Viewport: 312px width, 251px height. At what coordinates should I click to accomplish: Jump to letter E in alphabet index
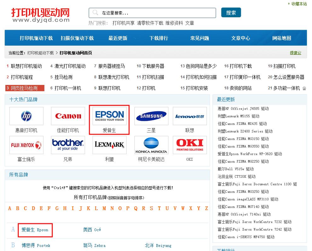(41, 208)
